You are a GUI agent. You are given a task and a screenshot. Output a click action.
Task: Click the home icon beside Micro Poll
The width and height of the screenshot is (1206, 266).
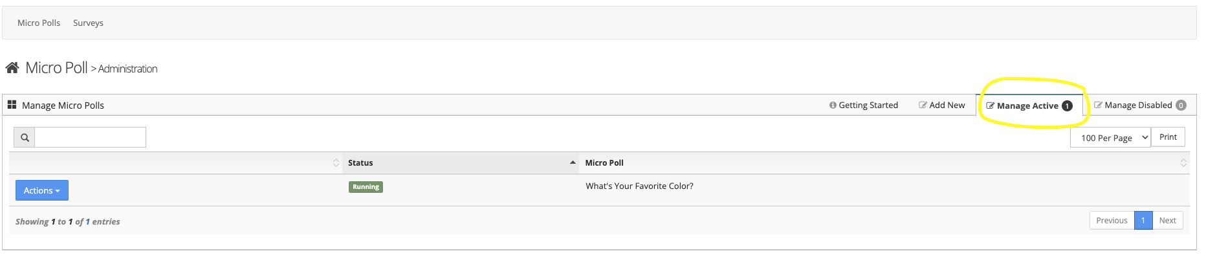click(x=12, y=67)
